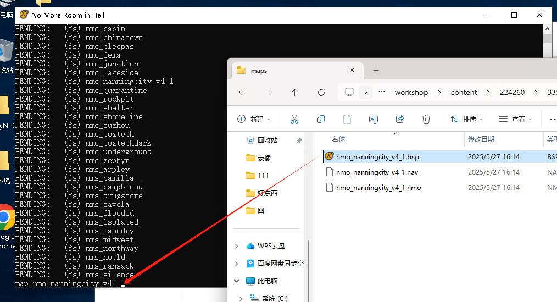Select the maps tab
This screenshot has width=557, height=302.
click(x=297, y=71)
